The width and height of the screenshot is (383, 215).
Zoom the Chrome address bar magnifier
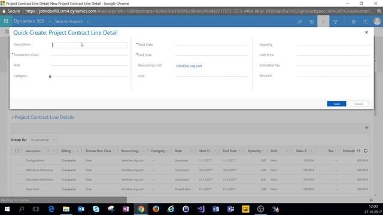pyautogui.click(x=379, y=11)
